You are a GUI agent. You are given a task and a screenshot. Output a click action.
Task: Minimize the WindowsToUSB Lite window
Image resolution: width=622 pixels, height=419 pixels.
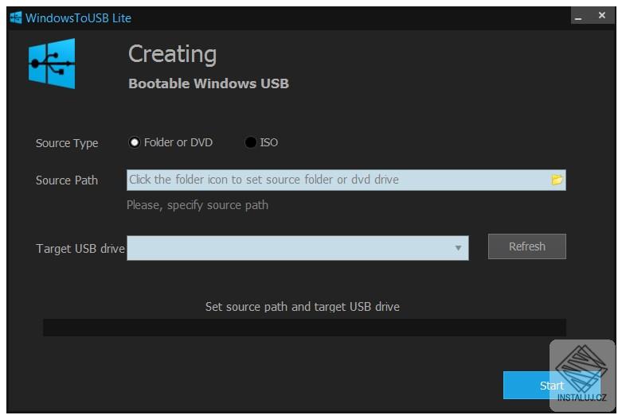tap(578, 16)
